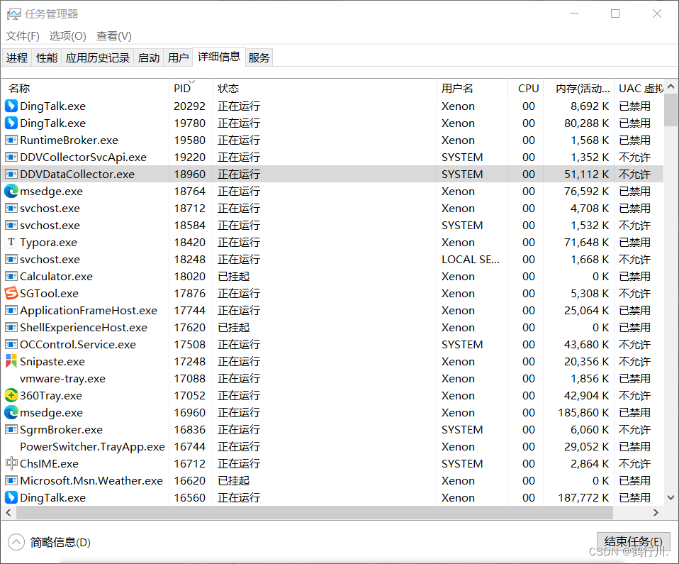Click the ChsIME.exe icon
The image size is (679, 564).
click(11, 463)
